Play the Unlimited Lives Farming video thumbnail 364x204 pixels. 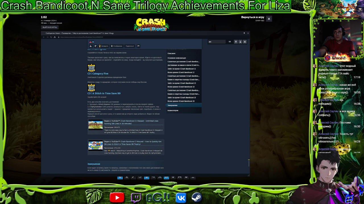coord(95,124)
